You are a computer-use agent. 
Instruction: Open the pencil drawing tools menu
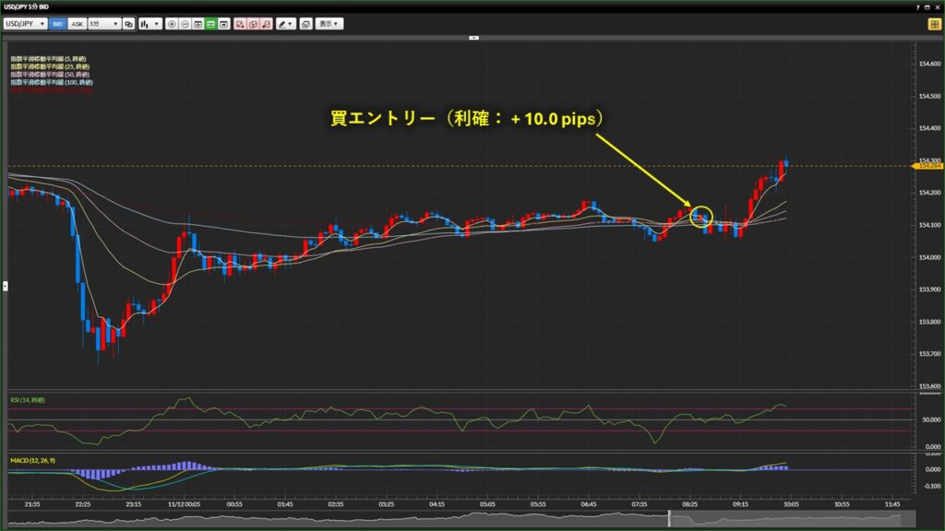(x=286, y=23)
